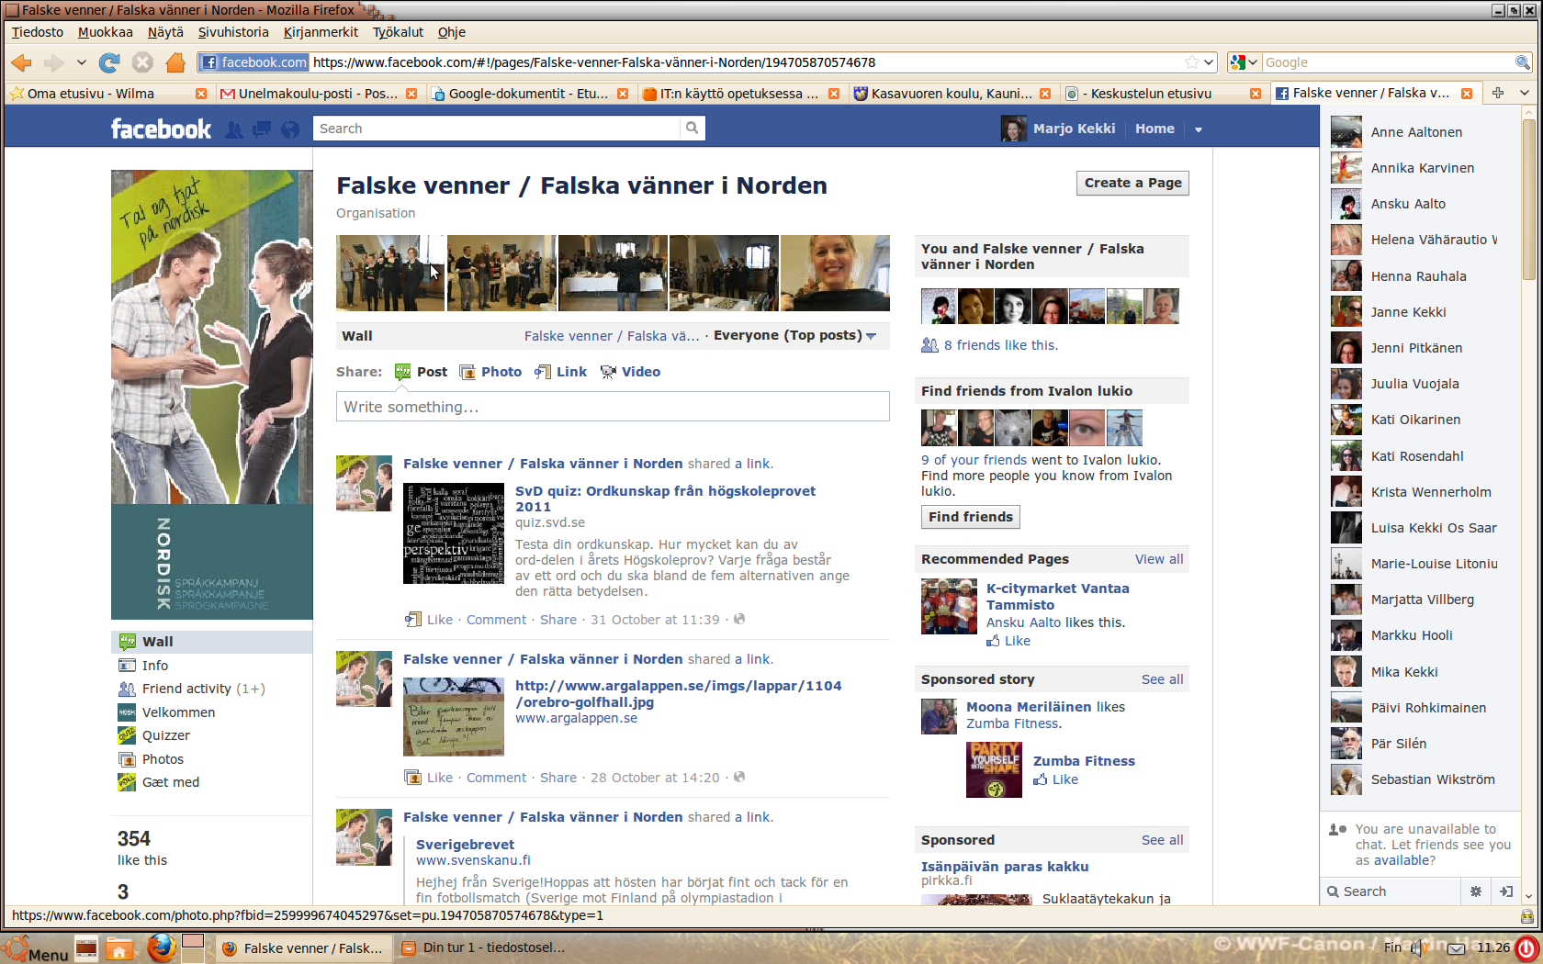Open the smiling woman photo thumbnail
Viewport: 1543px width, 964px height.
tap(835, 273)
